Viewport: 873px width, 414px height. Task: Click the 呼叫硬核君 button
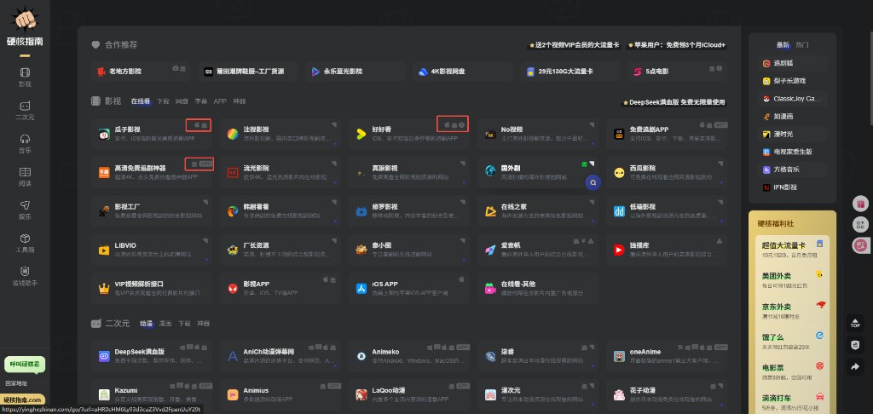pos(25,365)
